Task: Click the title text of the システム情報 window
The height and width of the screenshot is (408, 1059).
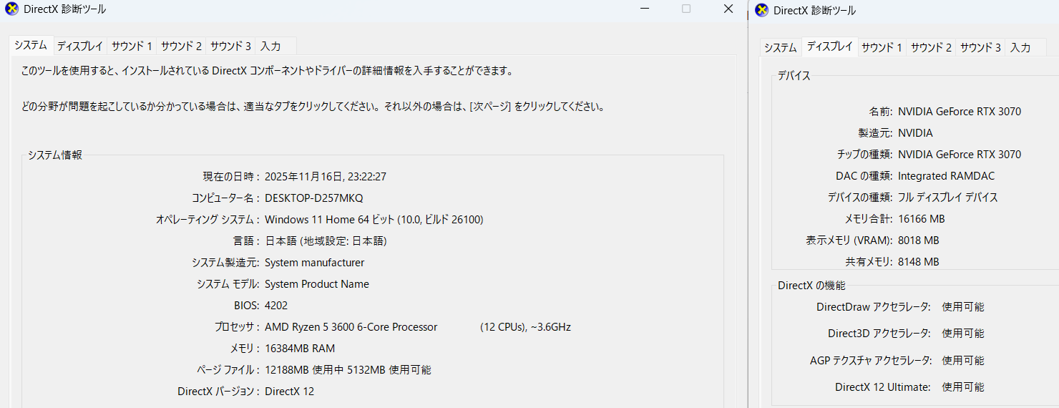Action: tap(65, 9)
